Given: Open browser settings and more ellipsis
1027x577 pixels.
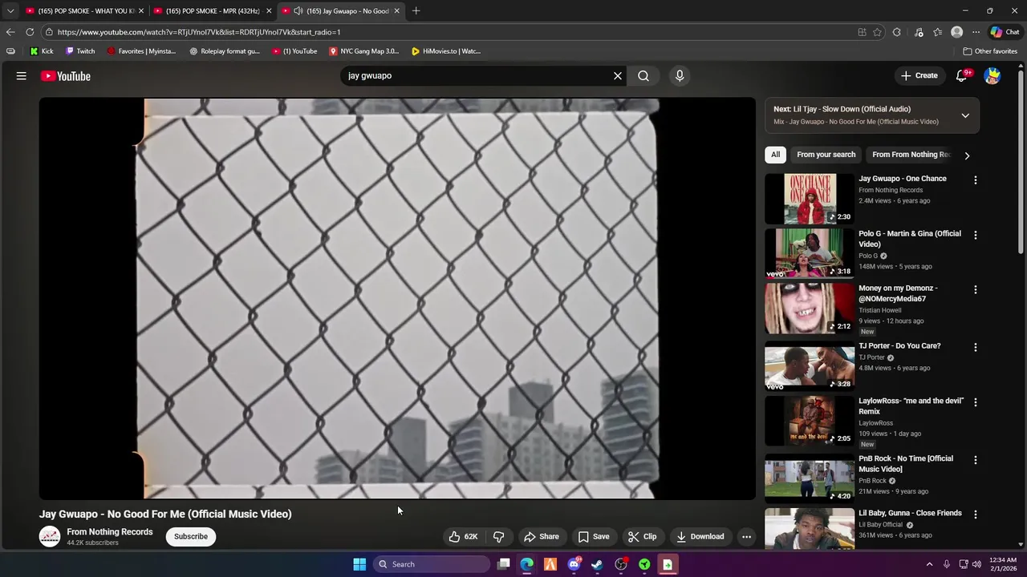Looking at the screenshot, I should tap(976, 32).
